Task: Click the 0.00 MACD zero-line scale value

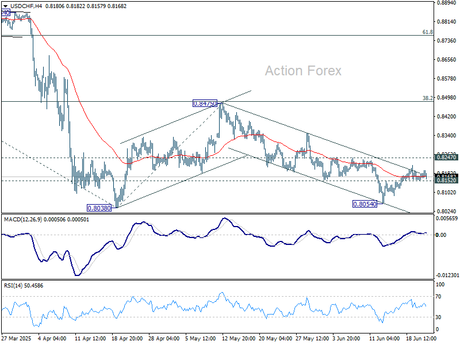Action: pos(441,235)
